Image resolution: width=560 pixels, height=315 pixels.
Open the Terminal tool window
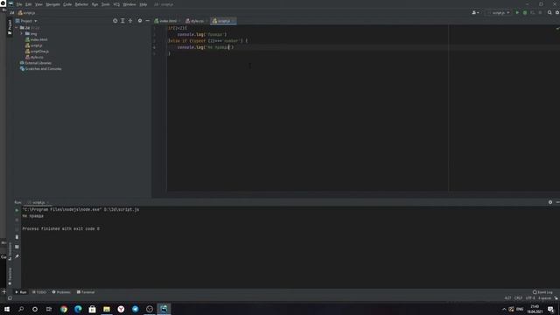tap(86, 292)
